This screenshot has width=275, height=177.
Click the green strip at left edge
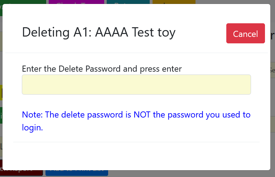pyautogui.click(x=1, y=115)
